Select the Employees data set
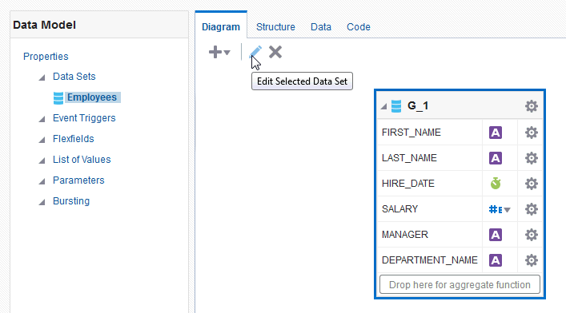The image size is (566, 313). coord(92,97)
